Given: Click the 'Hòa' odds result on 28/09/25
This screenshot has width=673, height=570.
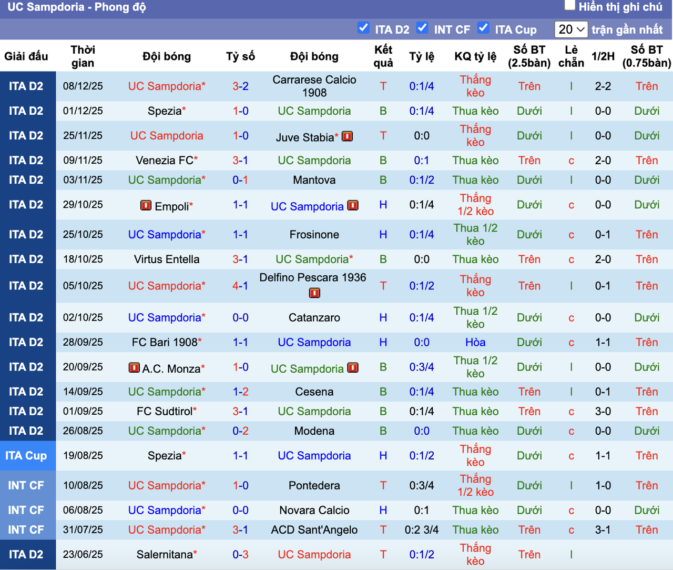Looking at the screenshot, I should (x=475, y=343).
